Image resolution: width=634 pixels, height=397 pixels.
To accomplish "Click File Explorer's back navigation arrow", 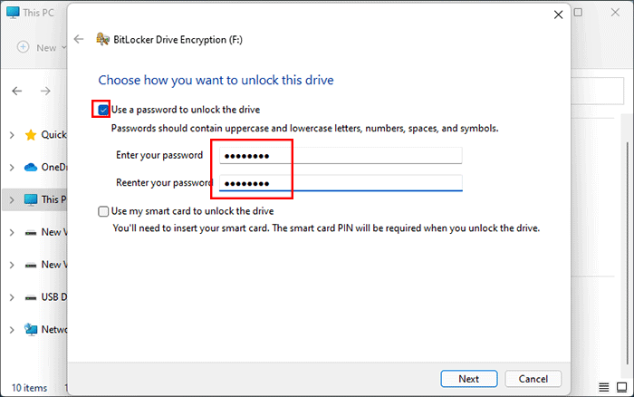I will (x=18, y=91).
